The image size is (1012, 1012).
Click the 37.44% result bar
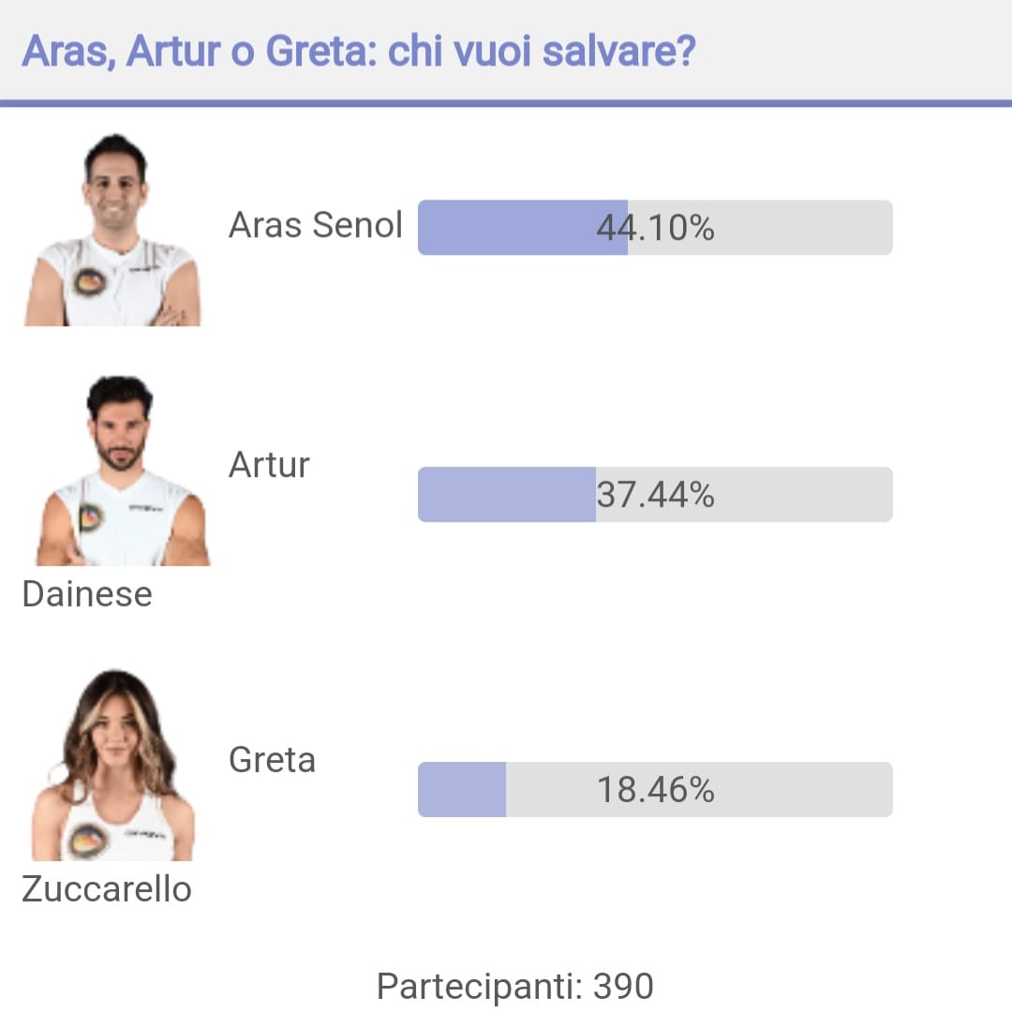click(x=655, y=495)
